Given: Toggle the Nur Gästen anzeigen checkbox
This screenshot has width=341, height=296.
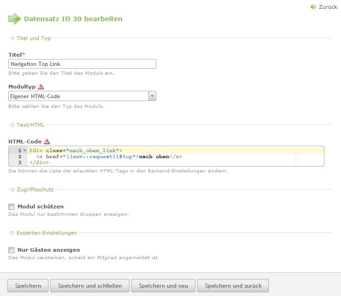Looking at the screenshot, I should coord(12,250).
